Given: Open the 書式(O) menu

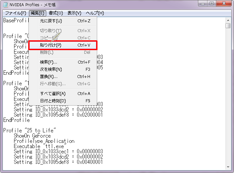Looking at the screenshot, I should (x=56, y=13).
